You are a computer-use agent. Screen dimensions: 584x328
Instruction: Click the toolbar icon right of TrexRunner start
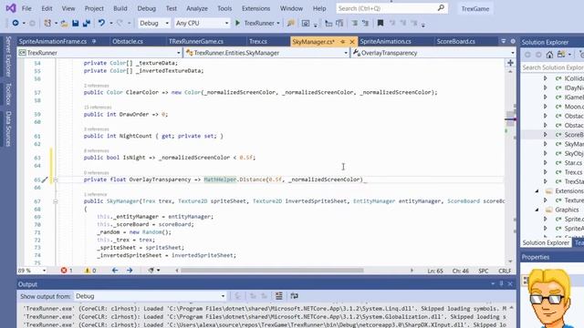291,23
